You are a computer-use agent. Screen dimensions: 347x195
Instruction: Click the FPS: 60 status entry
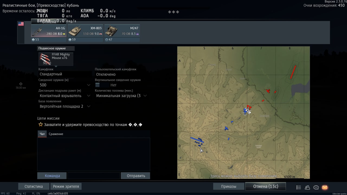tap(5, 193)
